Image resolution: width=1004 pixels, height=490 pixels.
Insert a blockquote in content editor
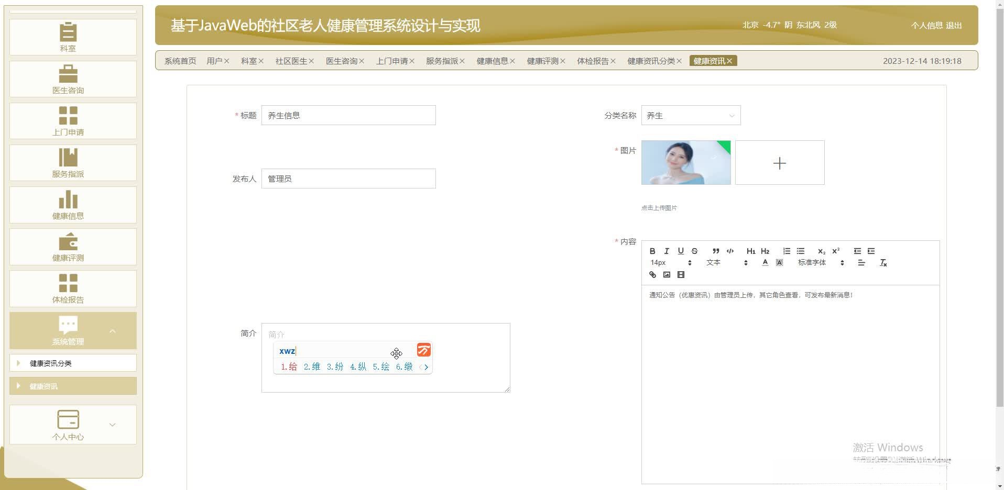(x=716, y=251)
